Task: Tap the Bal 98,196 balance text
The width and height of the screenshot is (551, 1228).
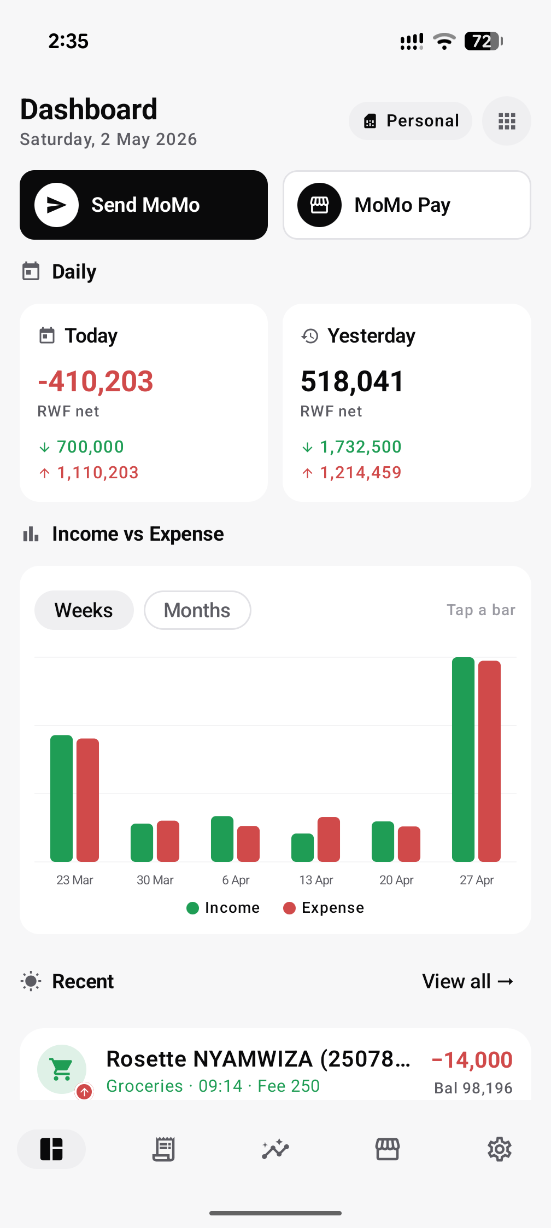Action: pyautogui.click(x=473, y=1088)
